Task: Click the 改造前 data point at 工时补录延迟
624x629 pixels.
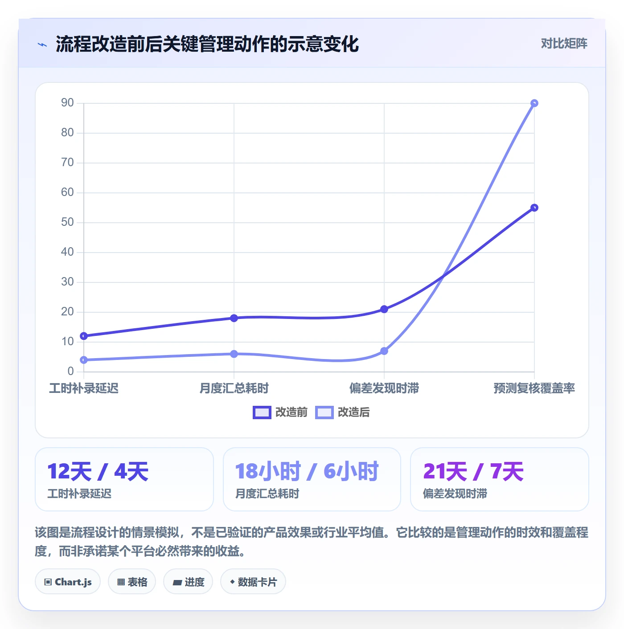Action: coord(84,336)
